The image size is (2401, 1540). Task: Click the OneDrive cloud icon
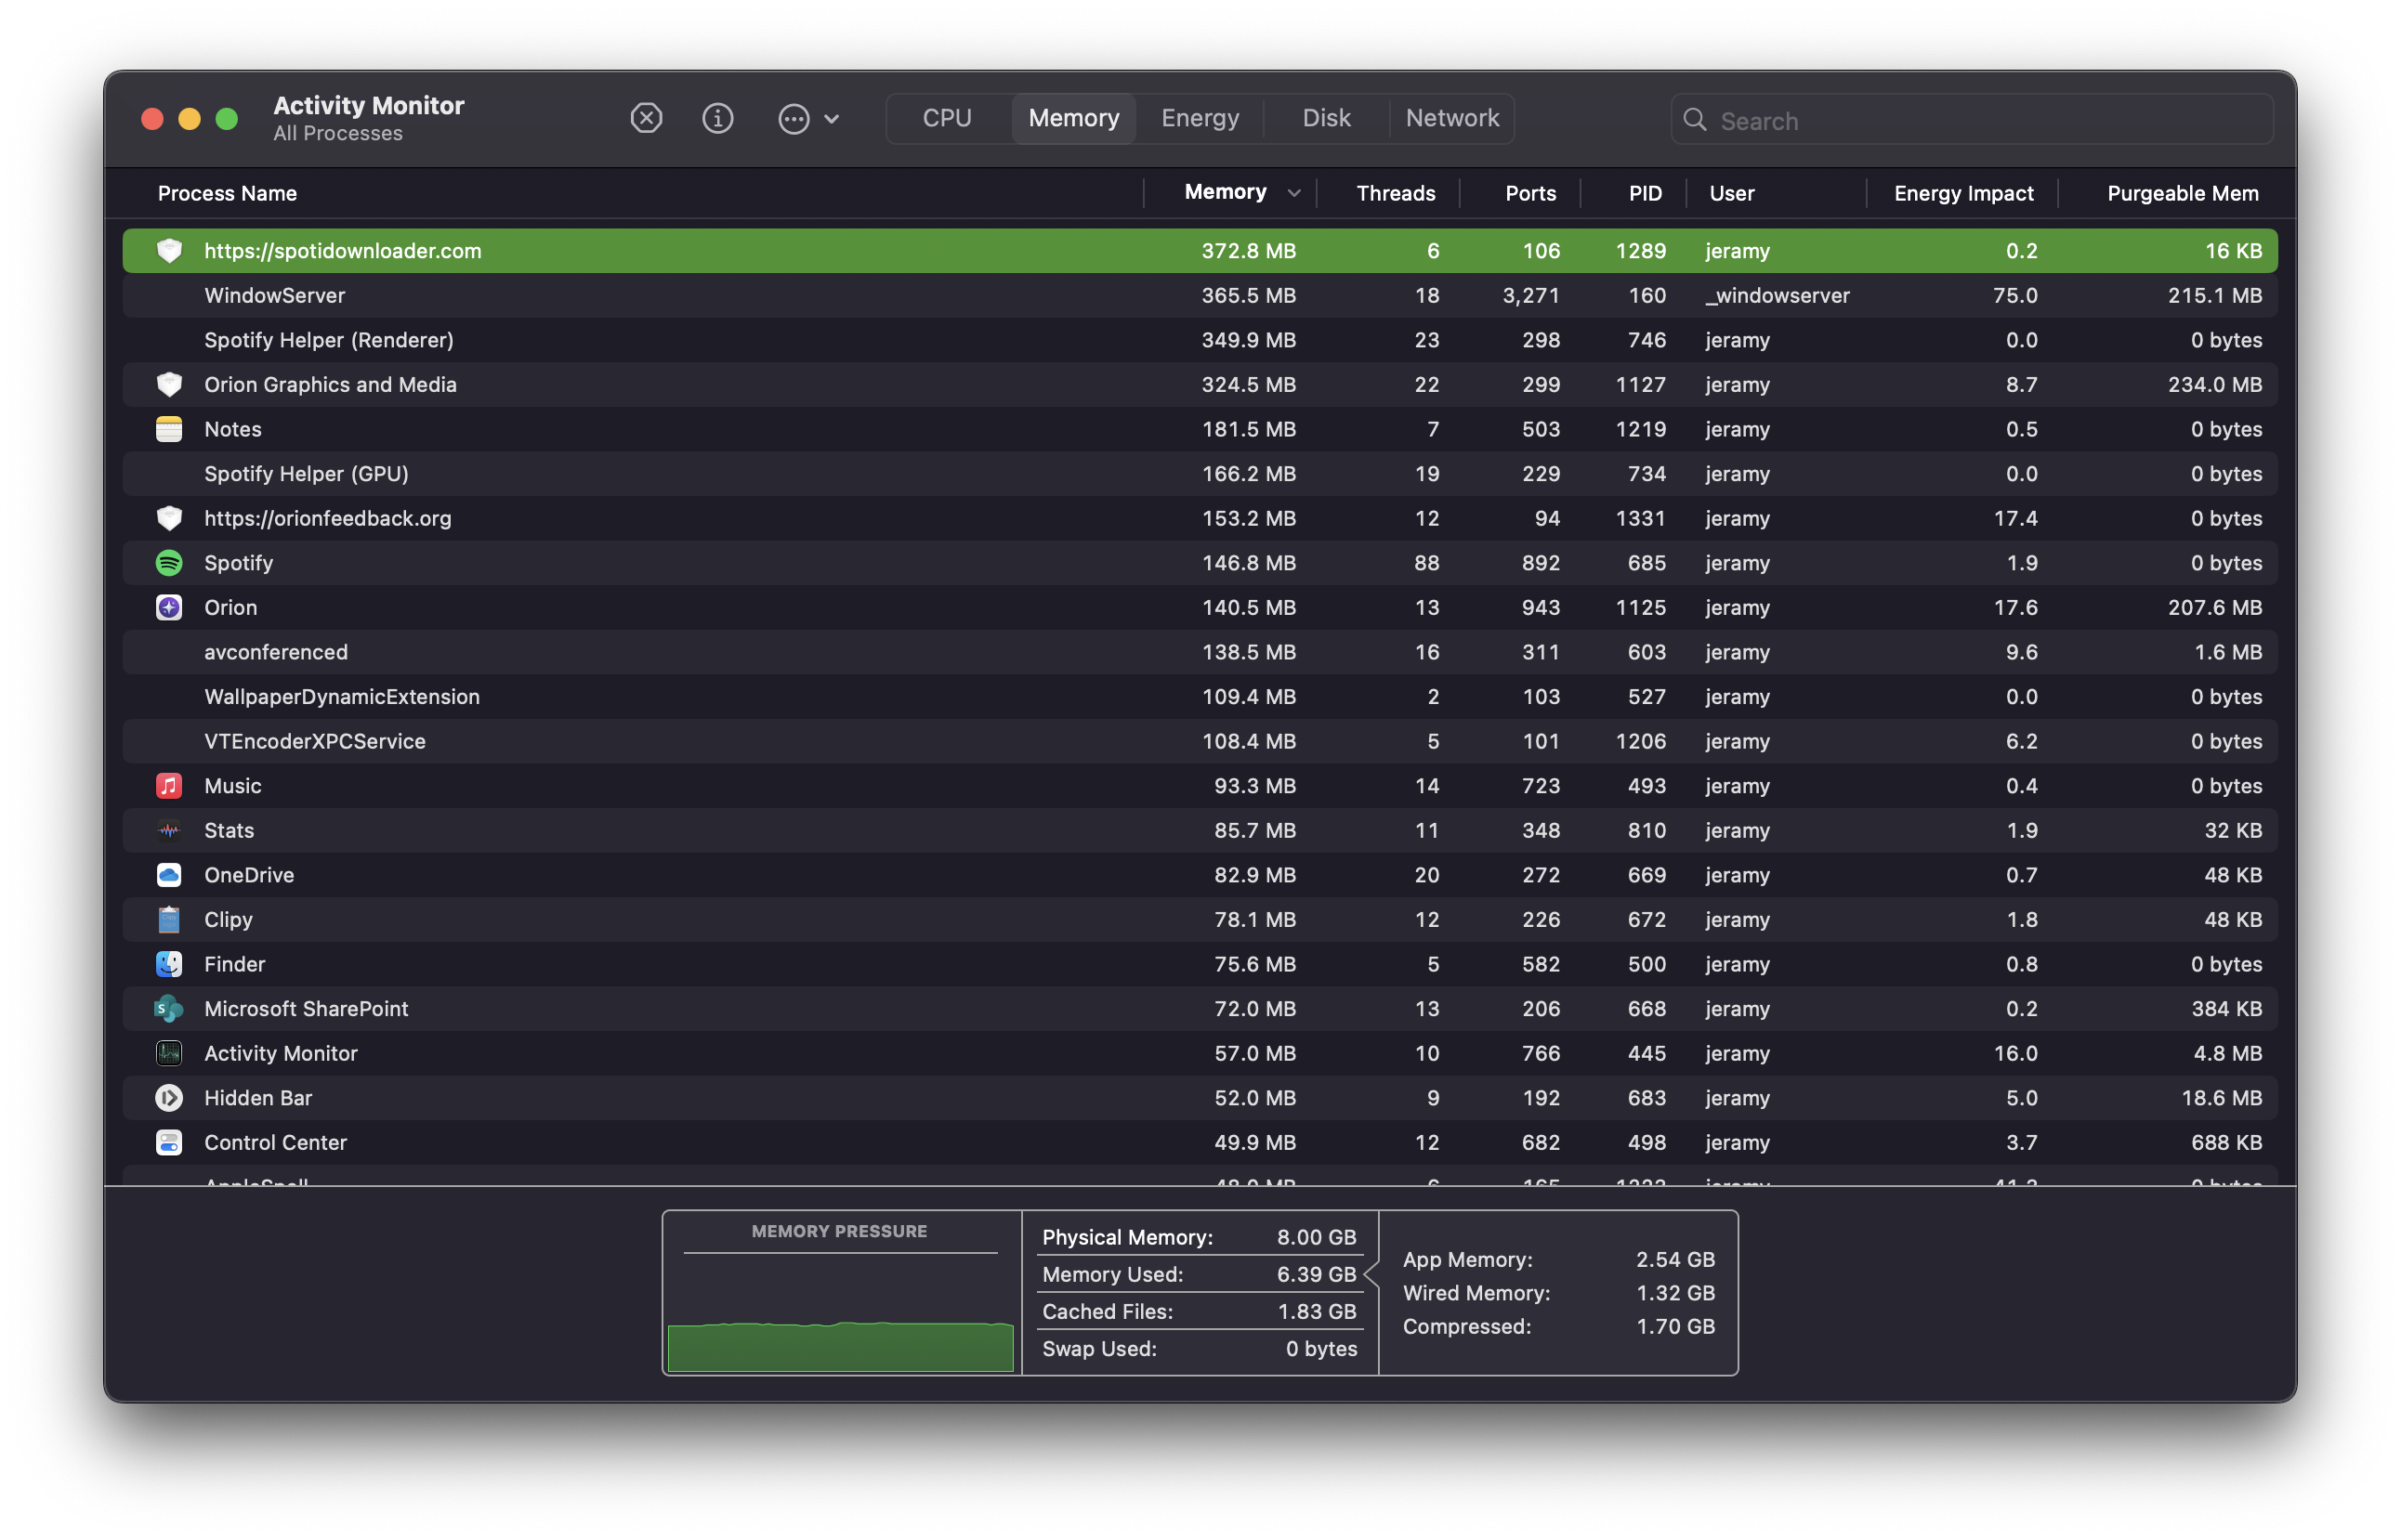click(x=169, y=875)
